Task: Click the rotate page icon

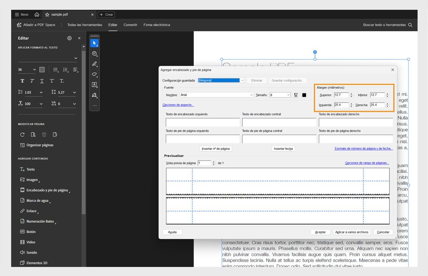Action: tap(22, 135)
